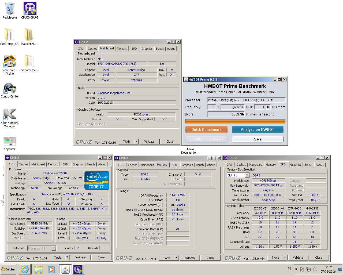The width and height of the screenshot is (343, 275).
Task: Click the Intel Core i7 logo image
Action: coord(97,180)
